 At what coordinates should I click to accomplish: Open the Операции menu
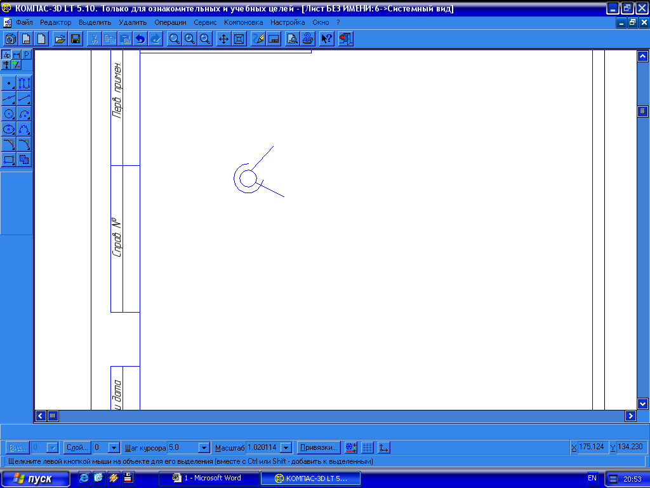point(170,22)
